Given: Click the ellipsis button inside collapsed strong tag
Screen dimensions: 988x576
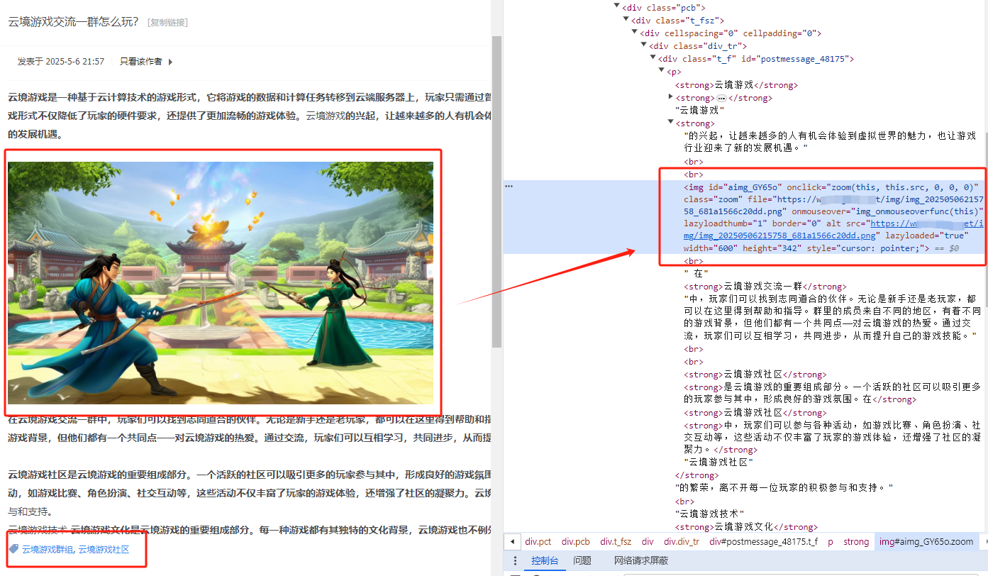Looking at the screenshot, I should (721, 98).
